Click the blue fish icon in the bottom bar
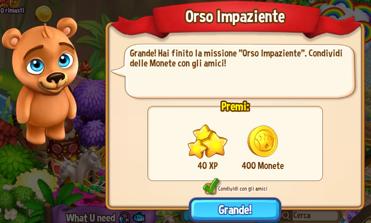 (139, 217)
